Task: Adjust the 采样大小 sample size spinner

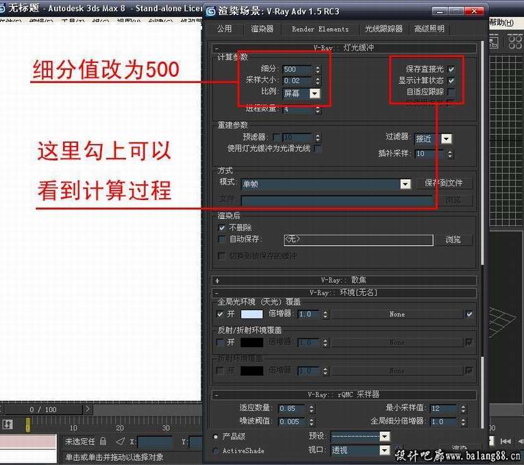Action: pos(317,81)
